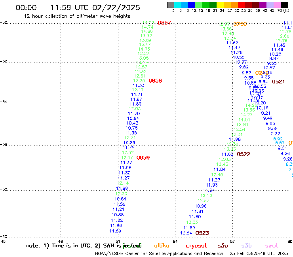Image resolution: width=293 pixels, height=257 pixels.
Task: Click the altika satellite legend label
Action: click(x=162, y=246)
